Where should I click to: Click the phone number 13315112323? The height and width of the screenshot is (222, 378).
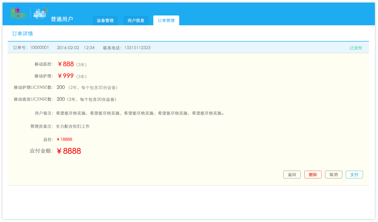pyautogui.click(x=137, y=48)
